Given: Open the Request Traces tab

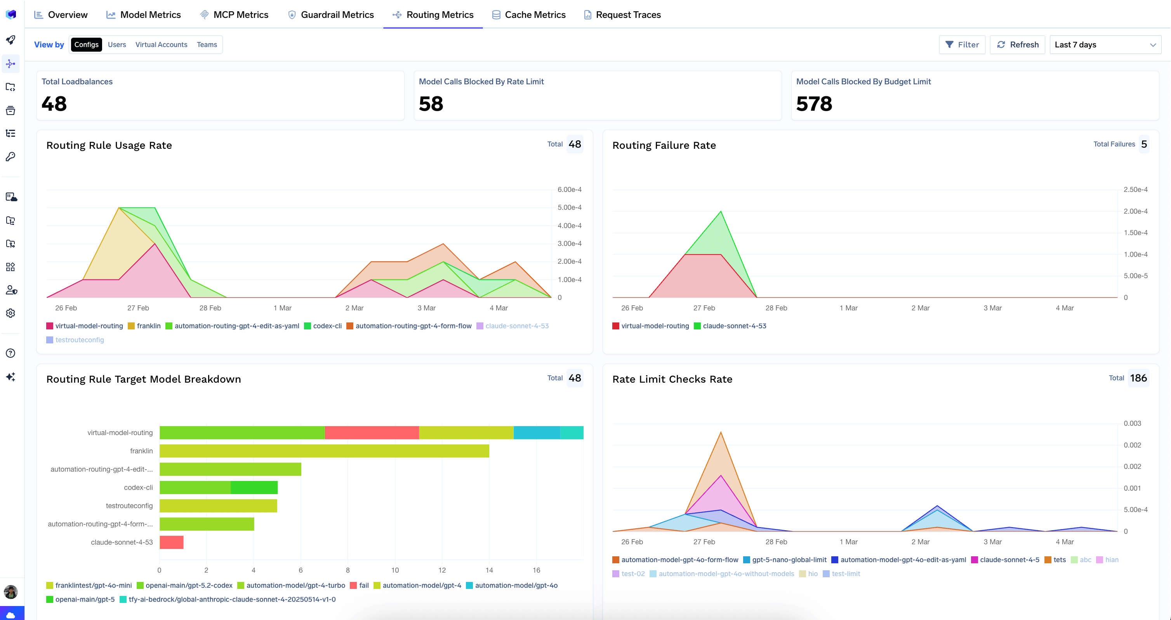Looking at the screenshot, I should point(622,14).
